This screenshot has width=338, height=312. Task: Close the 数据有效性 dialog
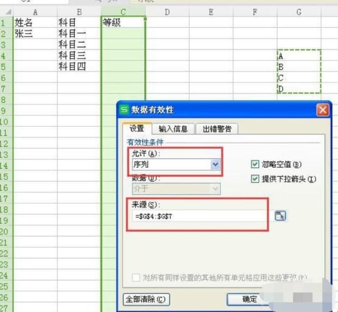tap(323, 109)
